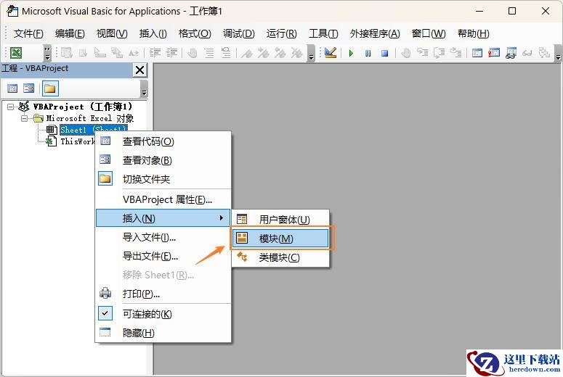563x377 pixels.
Task: Collapse the Microsoft Excel 对象 folder node
Action: [24, 118]
